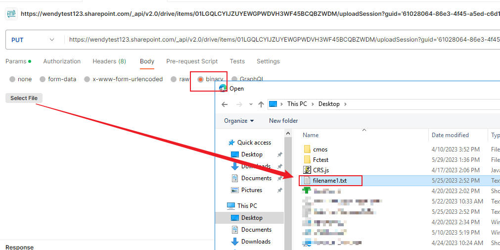The width and height of the screenshot is (500, 250).
Task: Open Desktop under Quick access
Action: (x=252, y=154)
